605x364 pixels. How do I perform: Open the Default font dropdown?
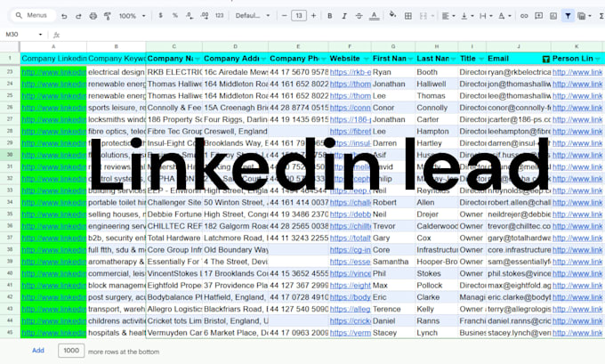point(253,15)
